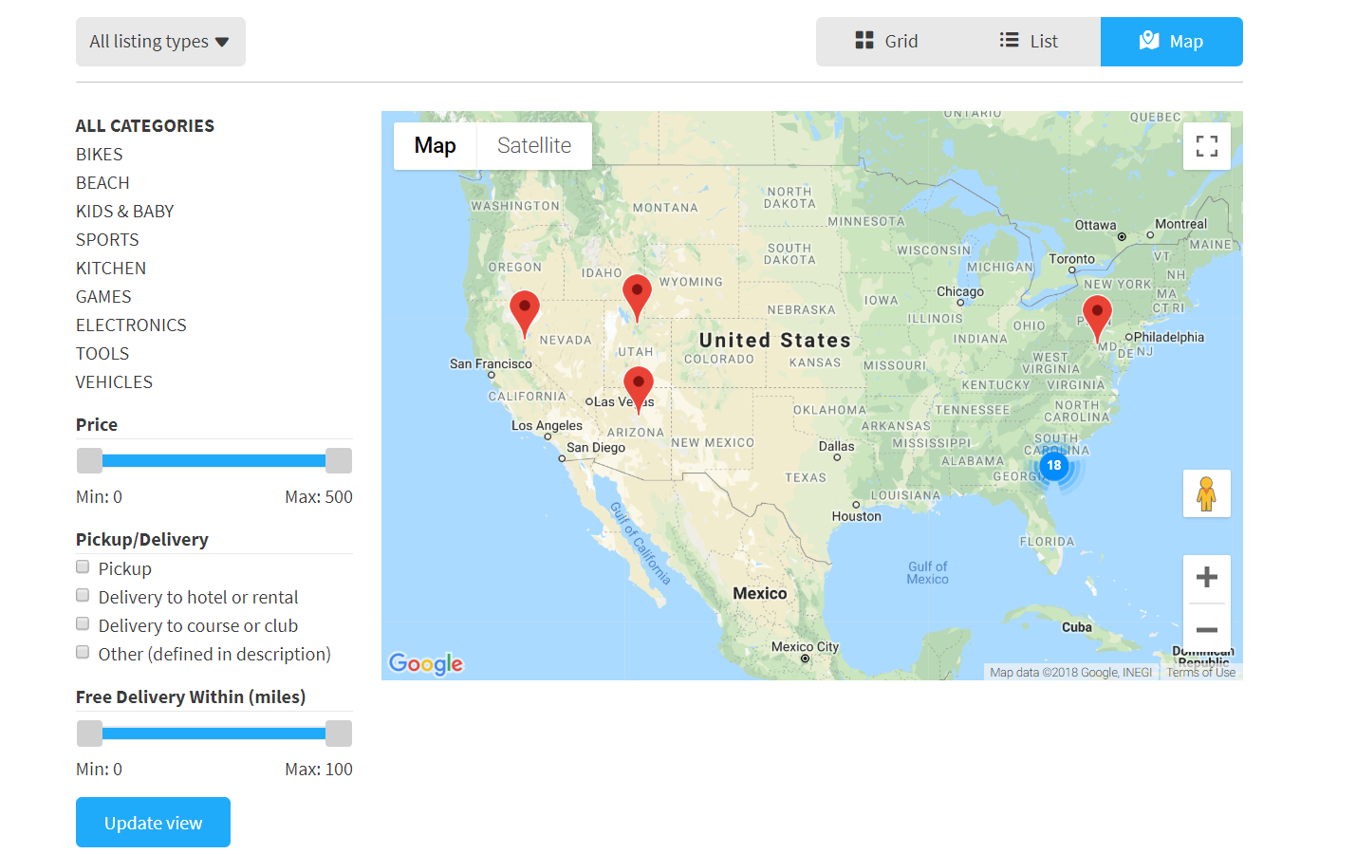
Task: Click the Free Delivery maximum slider handle
Action: [339, 733]
